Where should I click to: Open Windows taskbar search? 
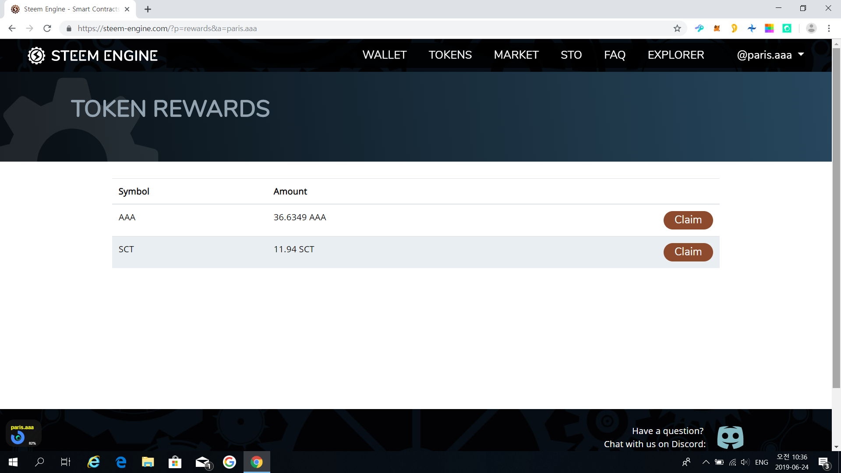[39, 462]
